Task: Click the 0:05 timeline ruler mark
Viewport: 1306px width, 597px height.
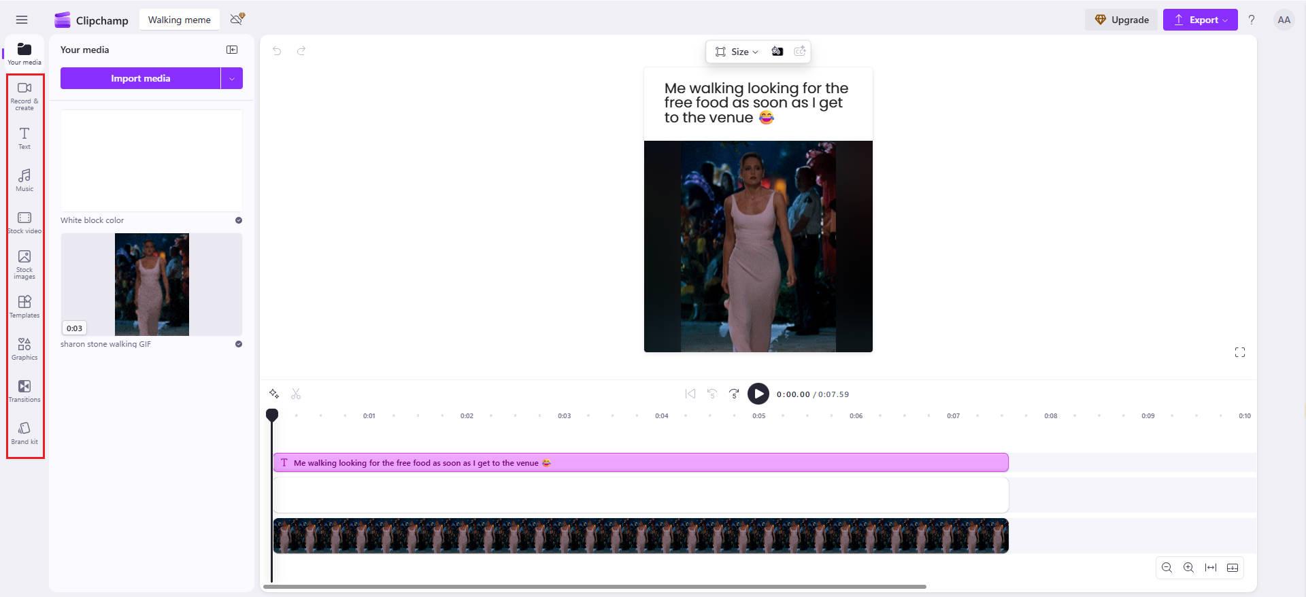Action: pos(759,415)
